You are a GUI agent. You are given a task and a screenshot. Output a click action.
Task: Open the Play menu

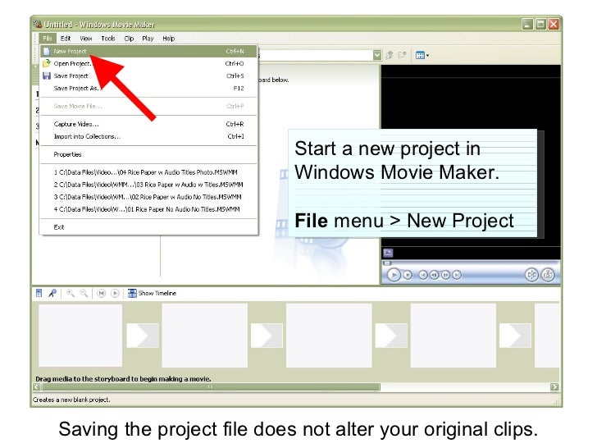click(148, 39)
